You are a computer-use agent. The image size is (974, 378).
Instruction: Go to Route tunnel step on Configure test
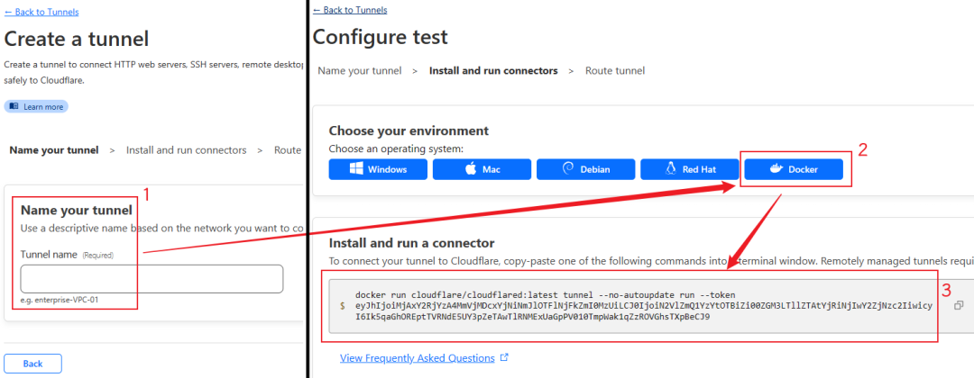[x=615, y=70]
